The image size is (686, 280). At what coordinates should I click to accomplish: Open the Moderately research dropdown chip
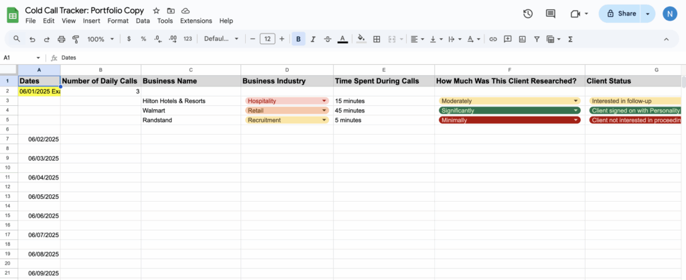tap(510, 100)
